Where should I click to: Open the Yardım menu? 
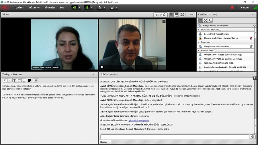[245, 7]
